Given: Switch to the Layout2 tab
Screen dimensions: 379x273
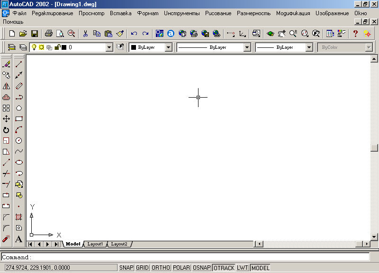Looking at the screenshot, I should click(x=119, y=244).
